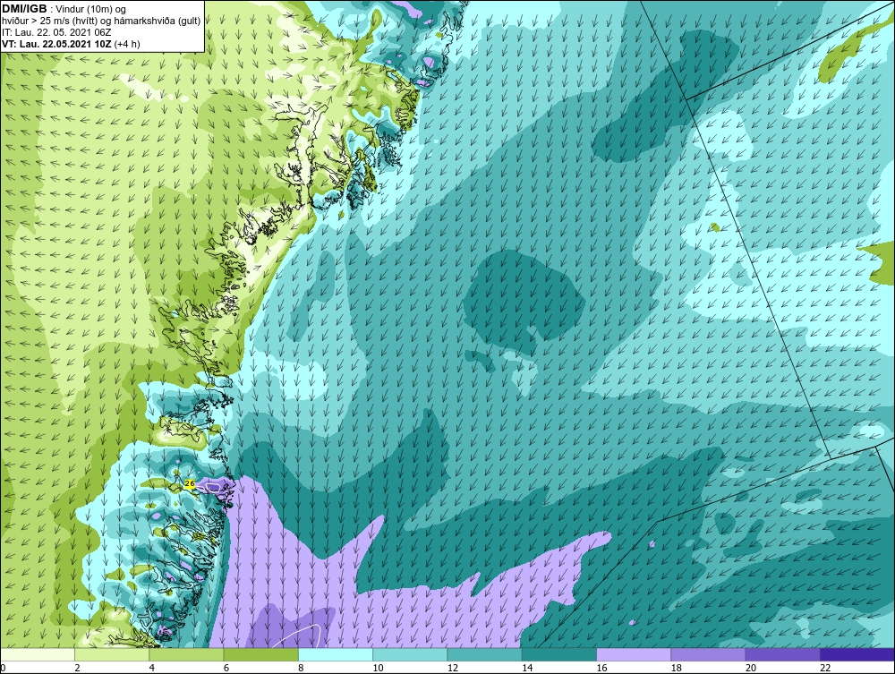The height and width of the screenshot is (674, 895).
Task: Pick the 16–18 m/s light purple swatch
Action: (x=634, y=654)
